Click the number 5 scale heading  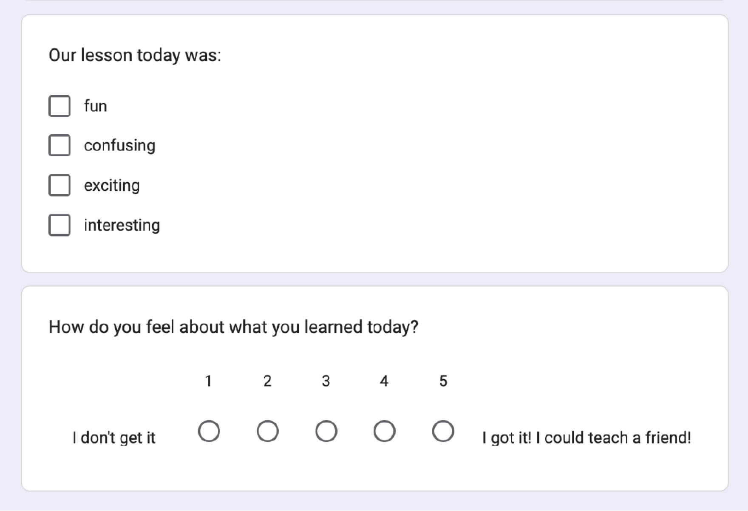tap(443, 381)
